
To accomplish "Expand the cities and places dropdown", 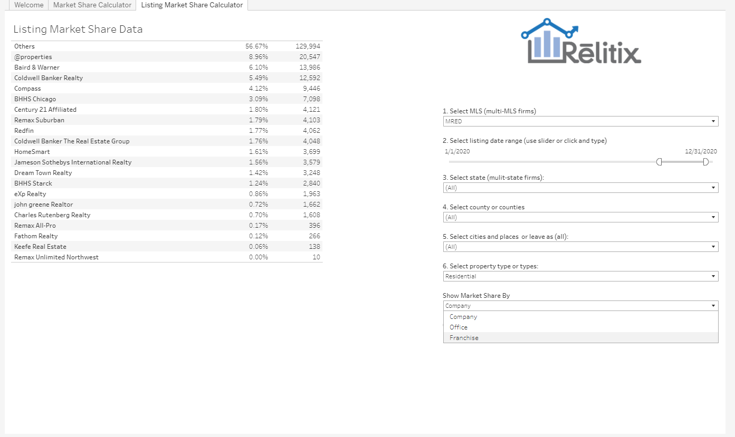I will [x=580, y=247].
